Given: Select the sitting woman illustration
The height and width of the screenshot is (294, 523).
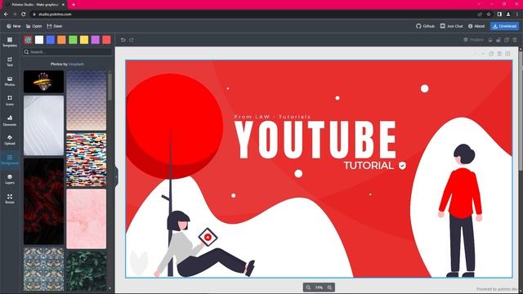Looking at the screenshot, I should click(x=204, y=244).
